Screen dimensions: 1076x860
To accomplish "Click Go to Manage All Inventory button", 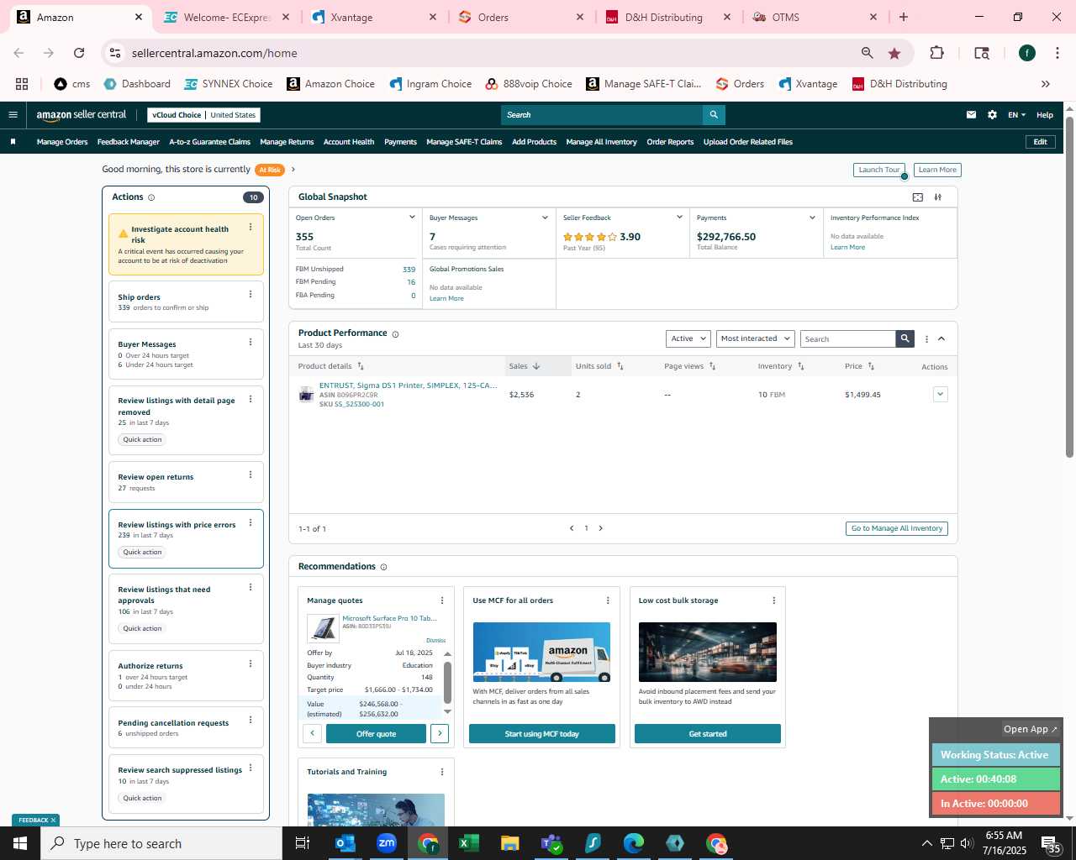I will point(897,528).
